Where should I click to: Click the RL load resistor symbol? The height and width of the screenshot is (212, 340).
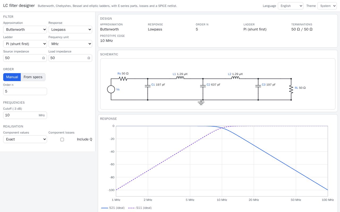pos(291,89)
